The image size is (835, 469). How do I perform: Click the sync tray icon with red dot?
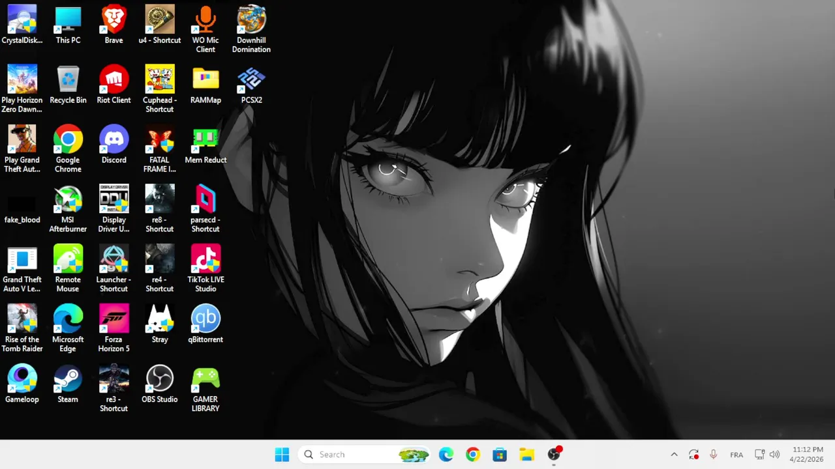pyautogui.click(x=693, y=455)
